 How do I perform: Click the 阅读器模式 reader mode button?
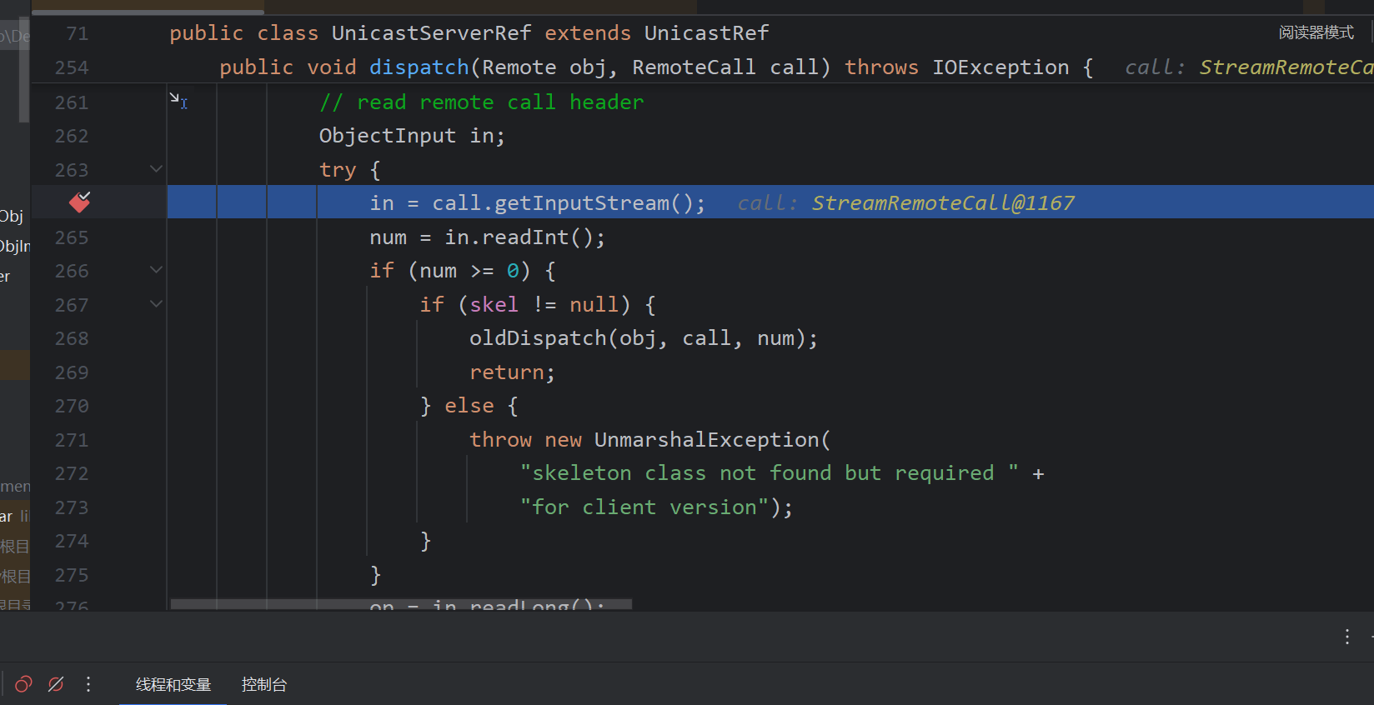pyautogui.click(x=1316, y=32)
